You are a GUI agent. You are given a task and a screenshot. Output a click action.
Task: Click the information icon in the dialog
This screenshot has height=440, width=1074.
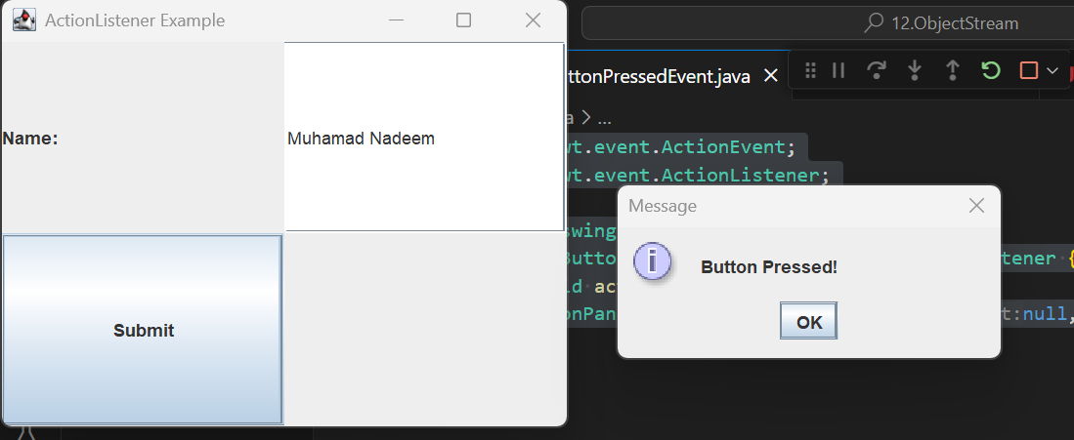(652, 260)
